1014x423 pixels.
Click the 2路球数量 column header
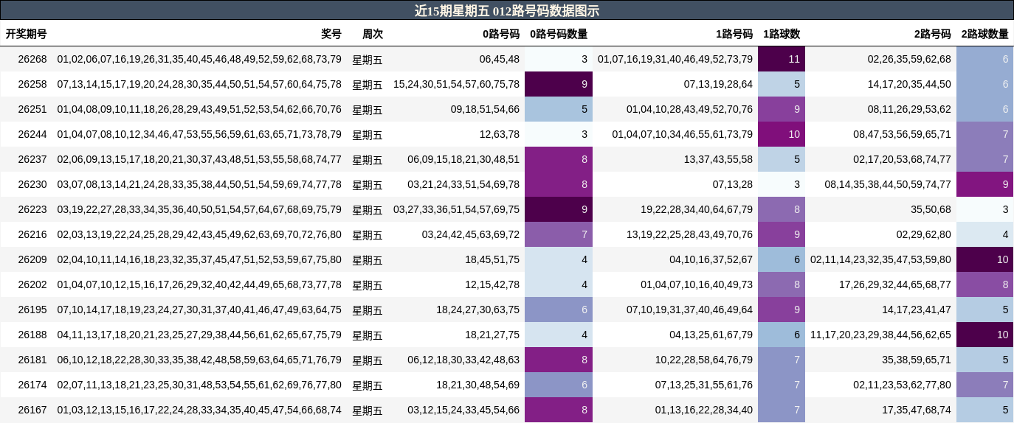(984, 34)
